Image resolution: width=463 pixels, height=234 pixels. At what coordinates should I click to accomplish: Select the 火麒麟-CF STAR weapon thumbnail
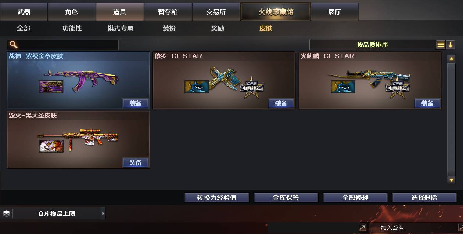point(369,81)
